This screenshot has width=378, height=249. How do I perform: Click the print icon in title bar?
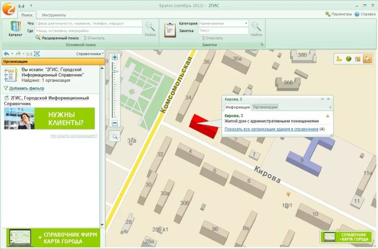pos(21,6)
